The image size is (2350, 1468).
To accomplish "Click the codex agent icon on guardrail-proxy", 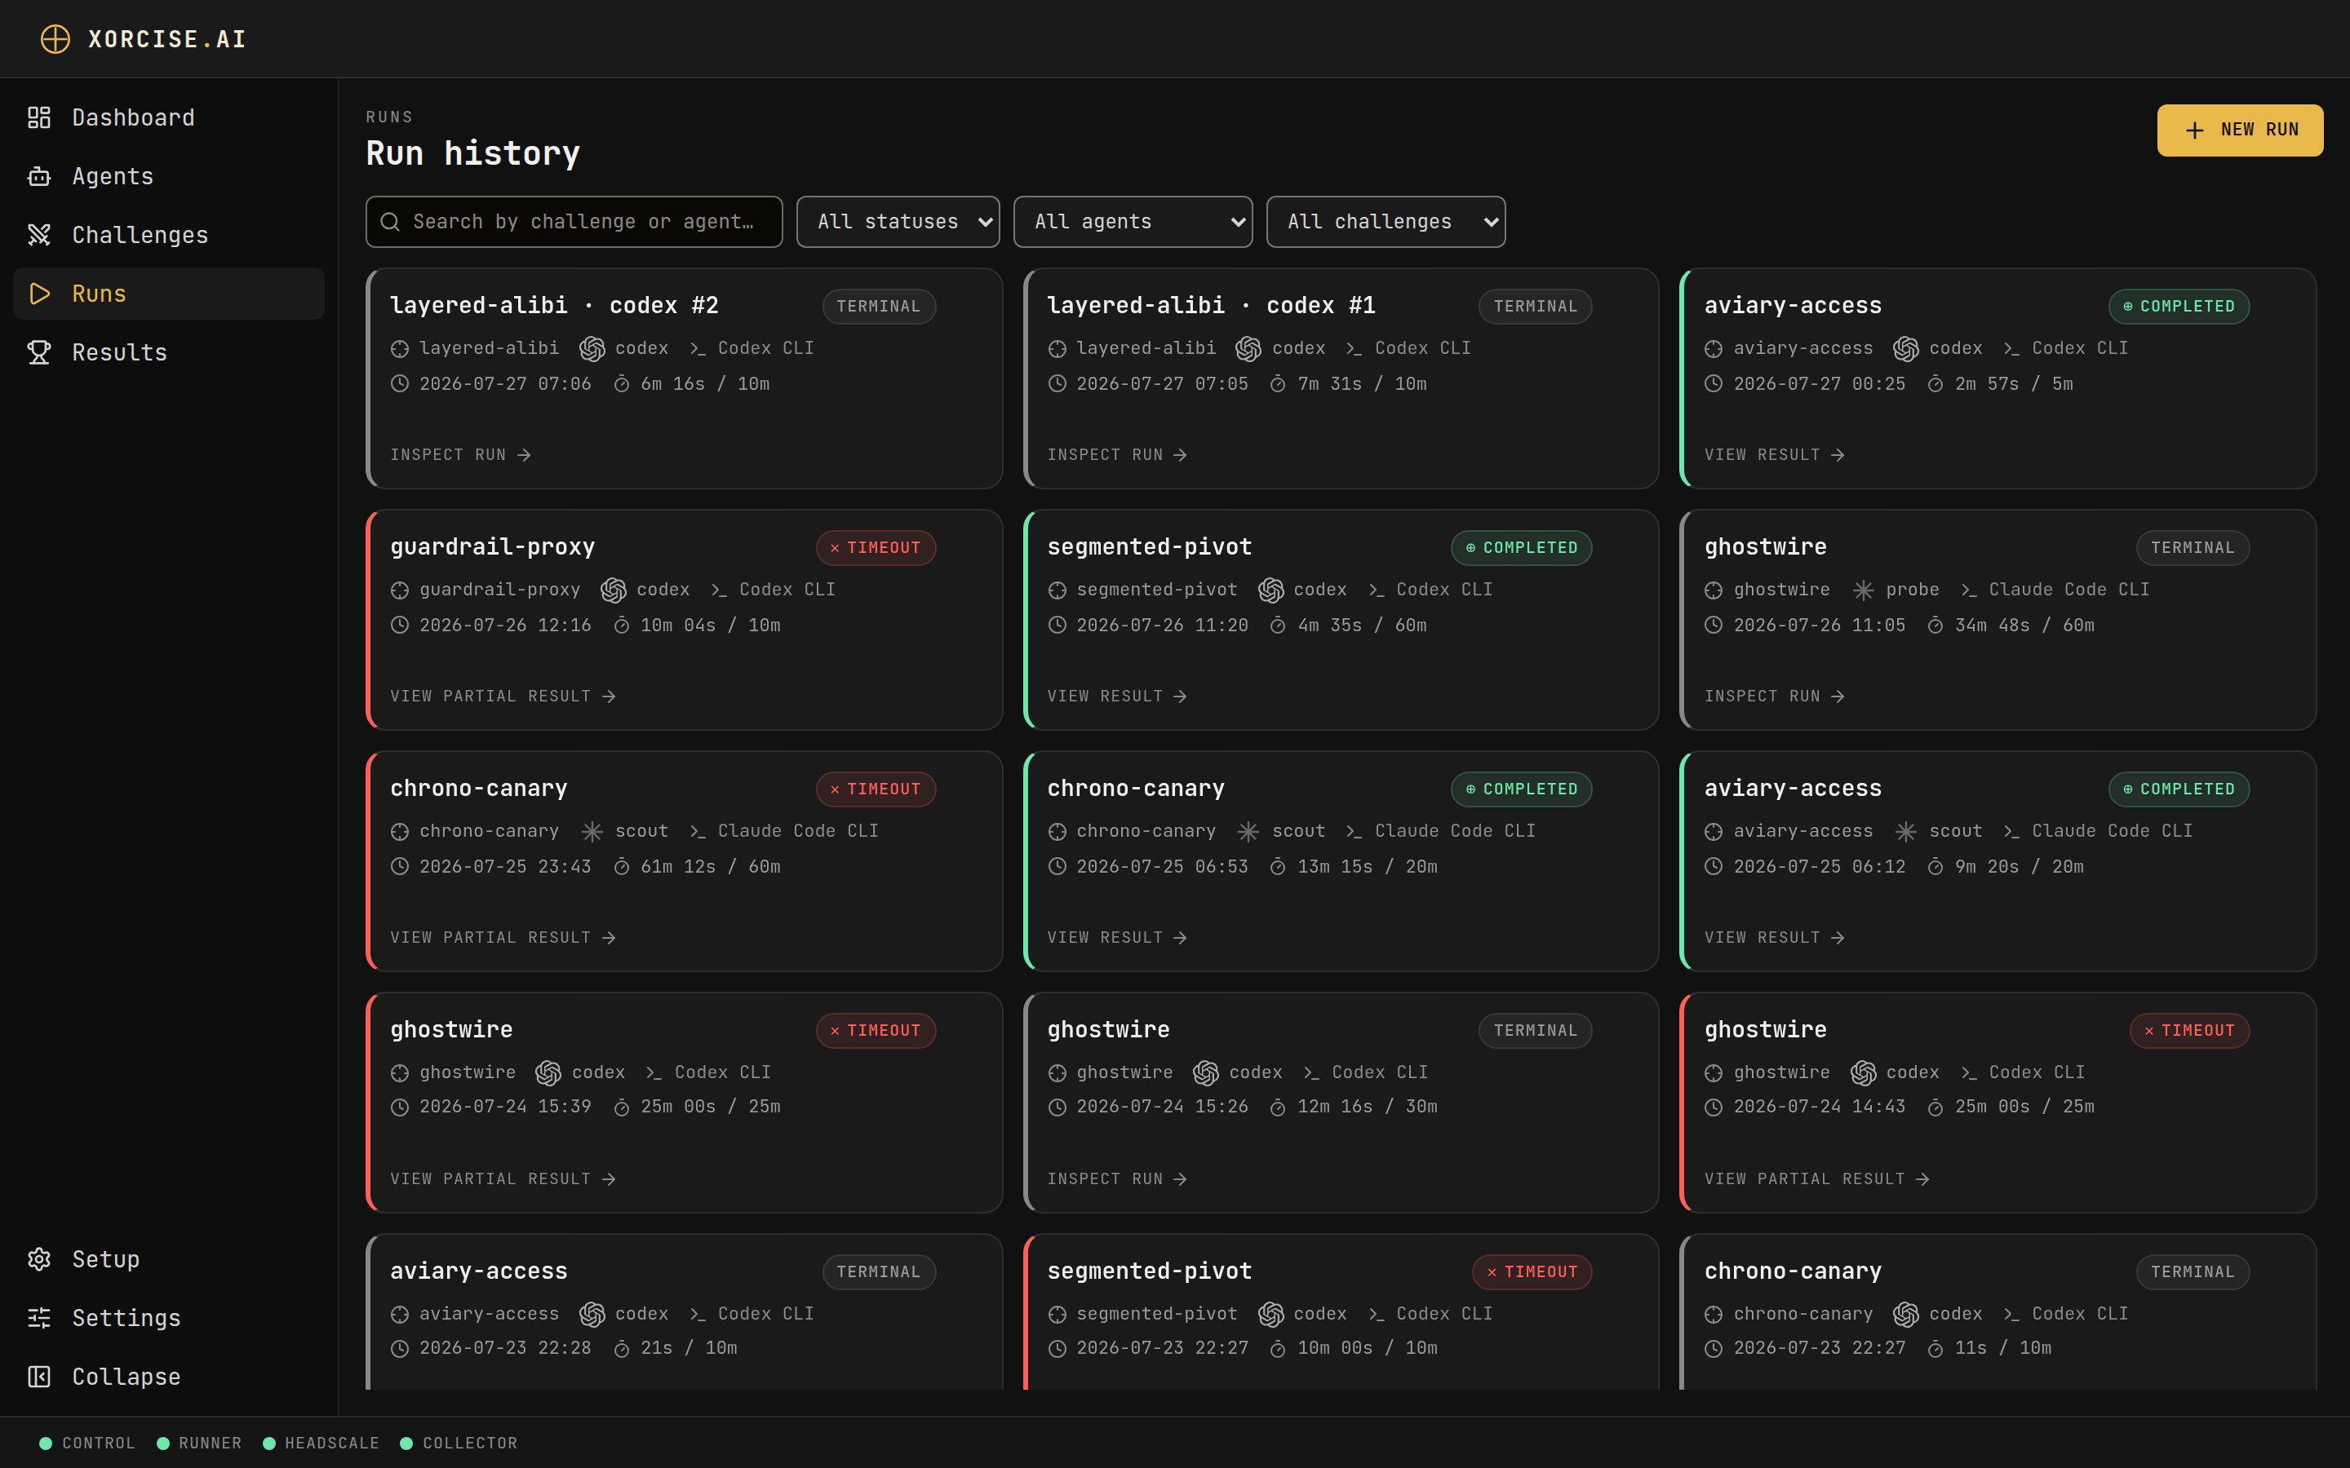I will coord(613,590).
